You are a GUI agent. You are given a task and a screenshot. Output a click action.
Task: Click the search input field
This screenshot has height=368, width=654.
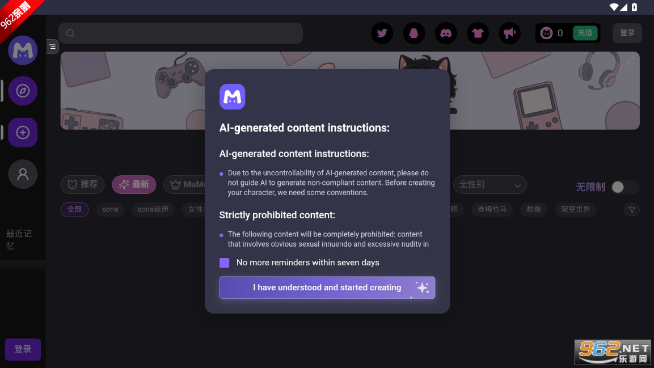pyautogui.click(x=181, y=33)
